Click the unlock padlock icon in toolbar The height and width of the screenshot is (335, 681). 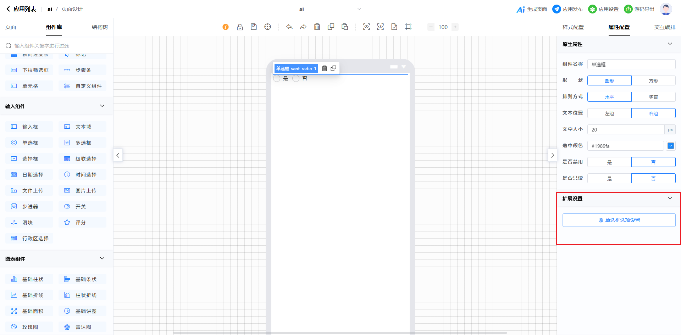pyautogui.click(x=240, y=27)
